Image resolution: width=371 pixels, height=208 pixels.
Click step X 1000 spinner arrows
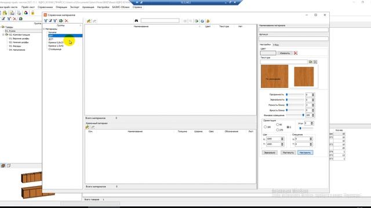tap(282, 139)
